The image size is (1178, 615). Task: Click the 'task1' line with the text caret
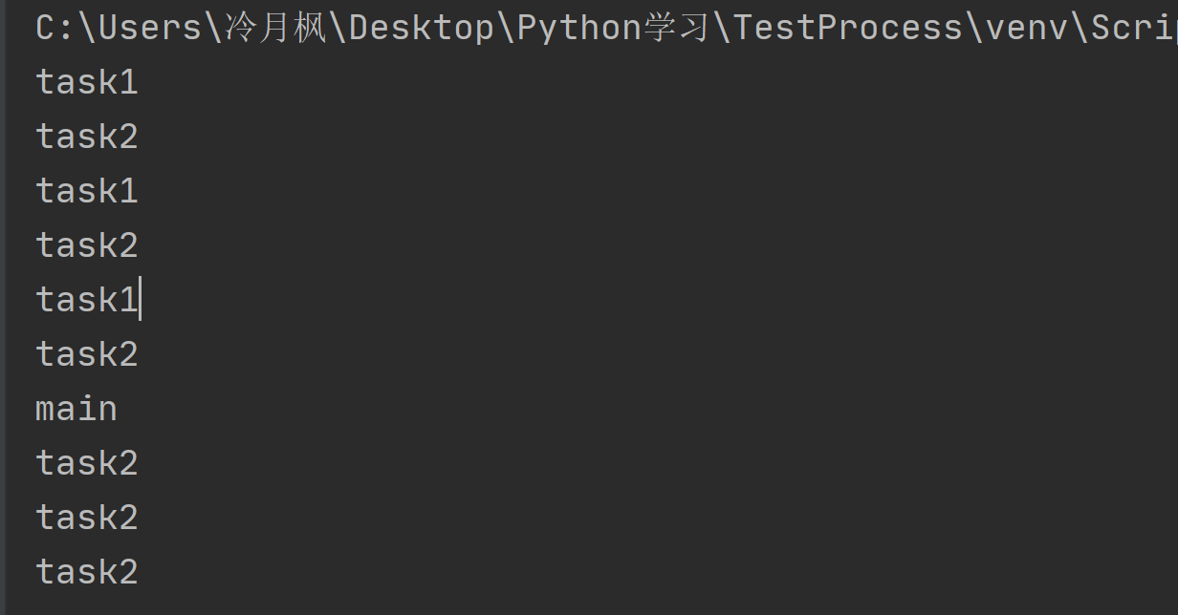coord(87,301)
